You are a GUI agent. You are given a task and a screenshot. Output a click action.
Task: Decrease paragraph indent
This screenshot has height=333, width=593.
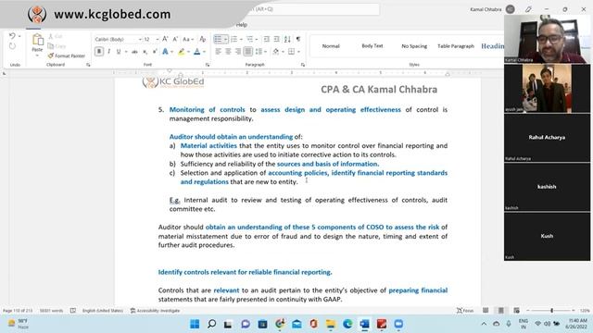267,39
